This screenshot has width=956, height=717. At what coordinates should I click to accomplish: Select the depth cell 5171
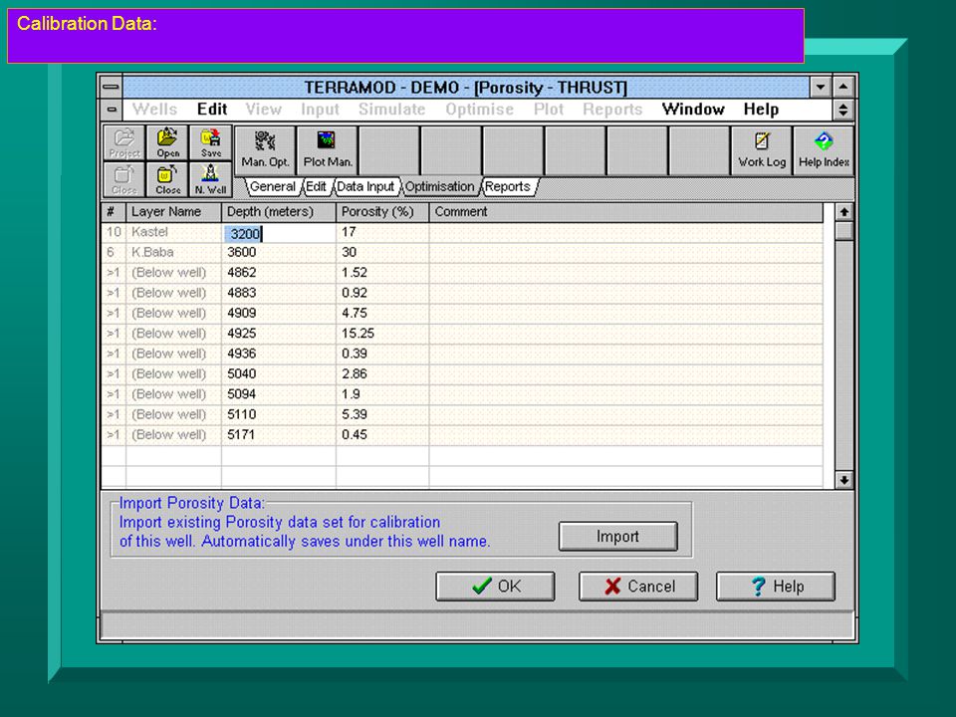coord(279,435)
